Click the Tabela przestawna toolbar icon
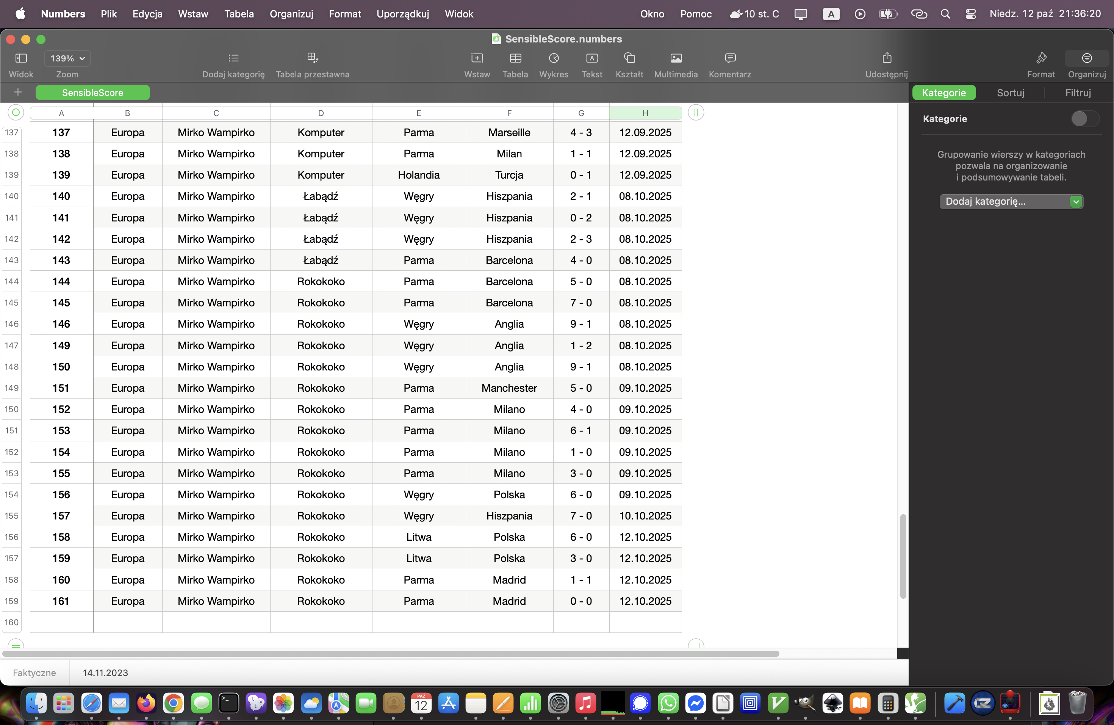1114x725 pixels. [312, 58]
